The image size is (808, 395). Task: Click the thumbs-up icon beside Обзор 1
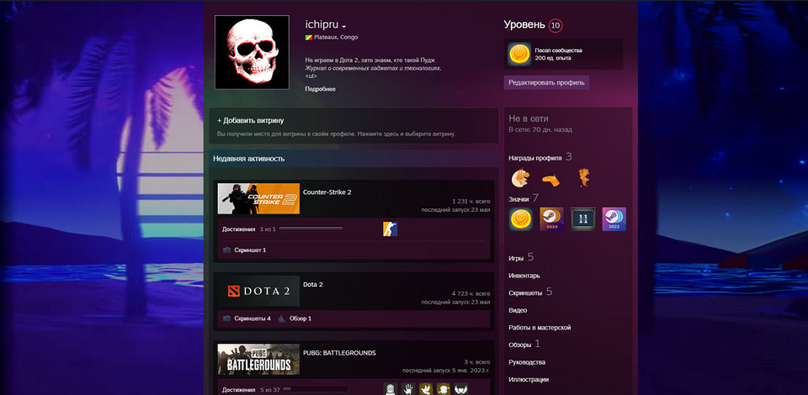point(281,319)
